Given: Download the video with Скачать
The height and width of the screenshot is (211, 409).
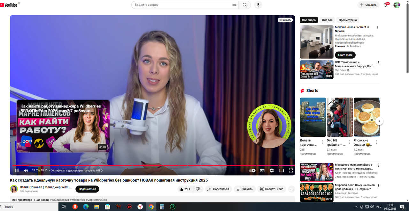Looking at the screenshot, I should click(244, 189).
